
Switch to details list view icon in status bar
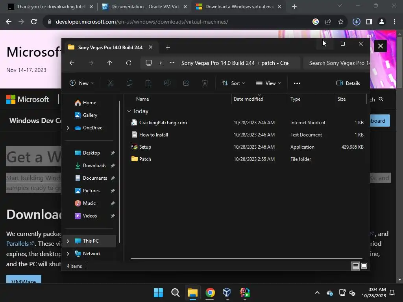[x=355, y=266]
